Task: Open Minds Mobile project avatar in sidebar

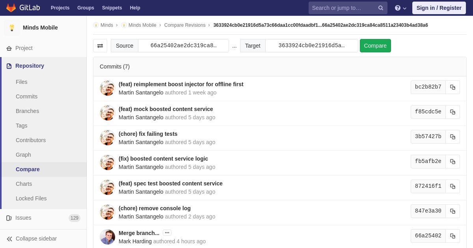Action: (12, 28)
